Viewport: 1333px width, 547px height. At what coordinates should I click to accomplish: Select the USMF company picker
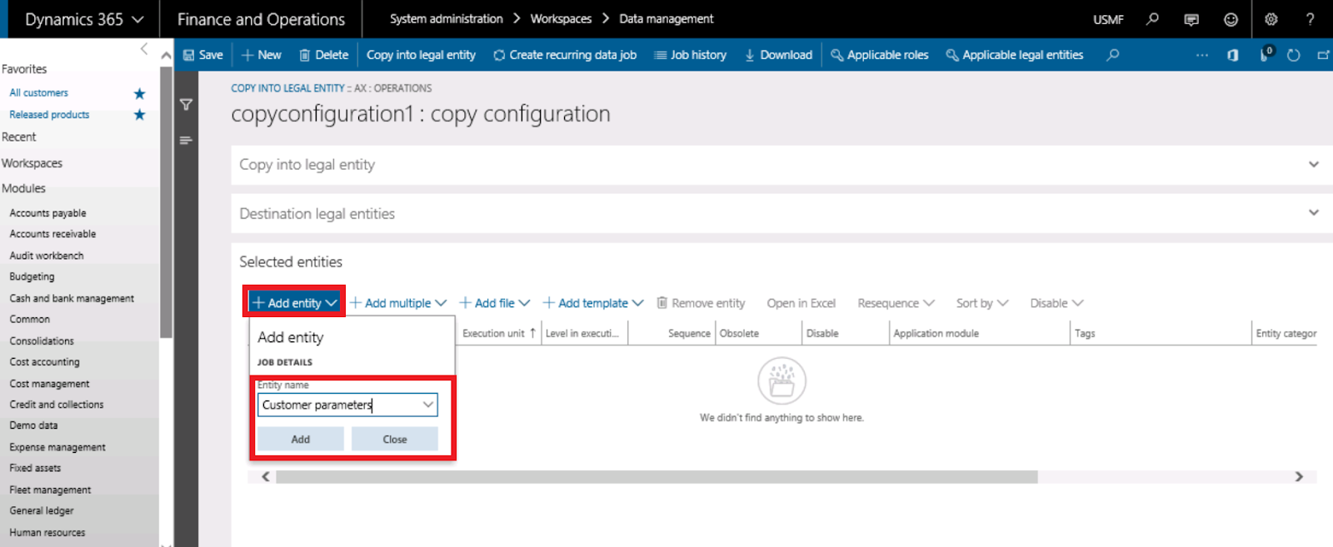1108,19
